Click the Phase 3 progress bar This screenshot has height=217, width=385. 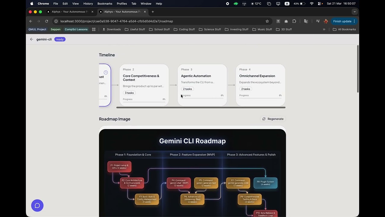click(x=202, y=98)
